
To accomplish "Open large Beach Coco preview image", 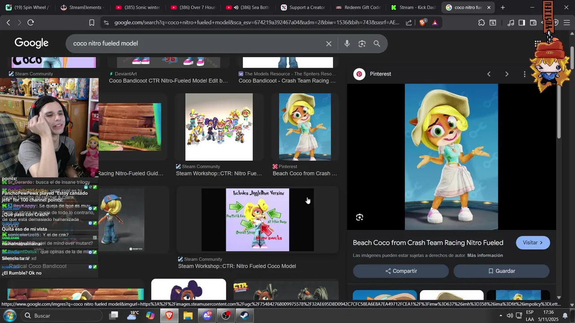I will tap(451, 157).
